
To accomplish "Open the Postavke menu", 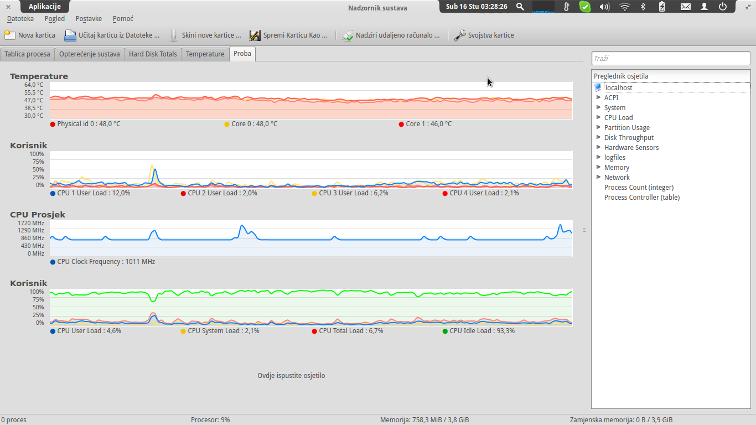I will [89, 19].
